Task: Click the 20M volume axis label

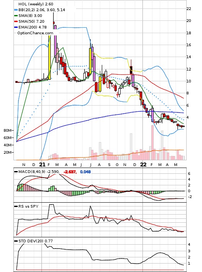Action: 8,152
